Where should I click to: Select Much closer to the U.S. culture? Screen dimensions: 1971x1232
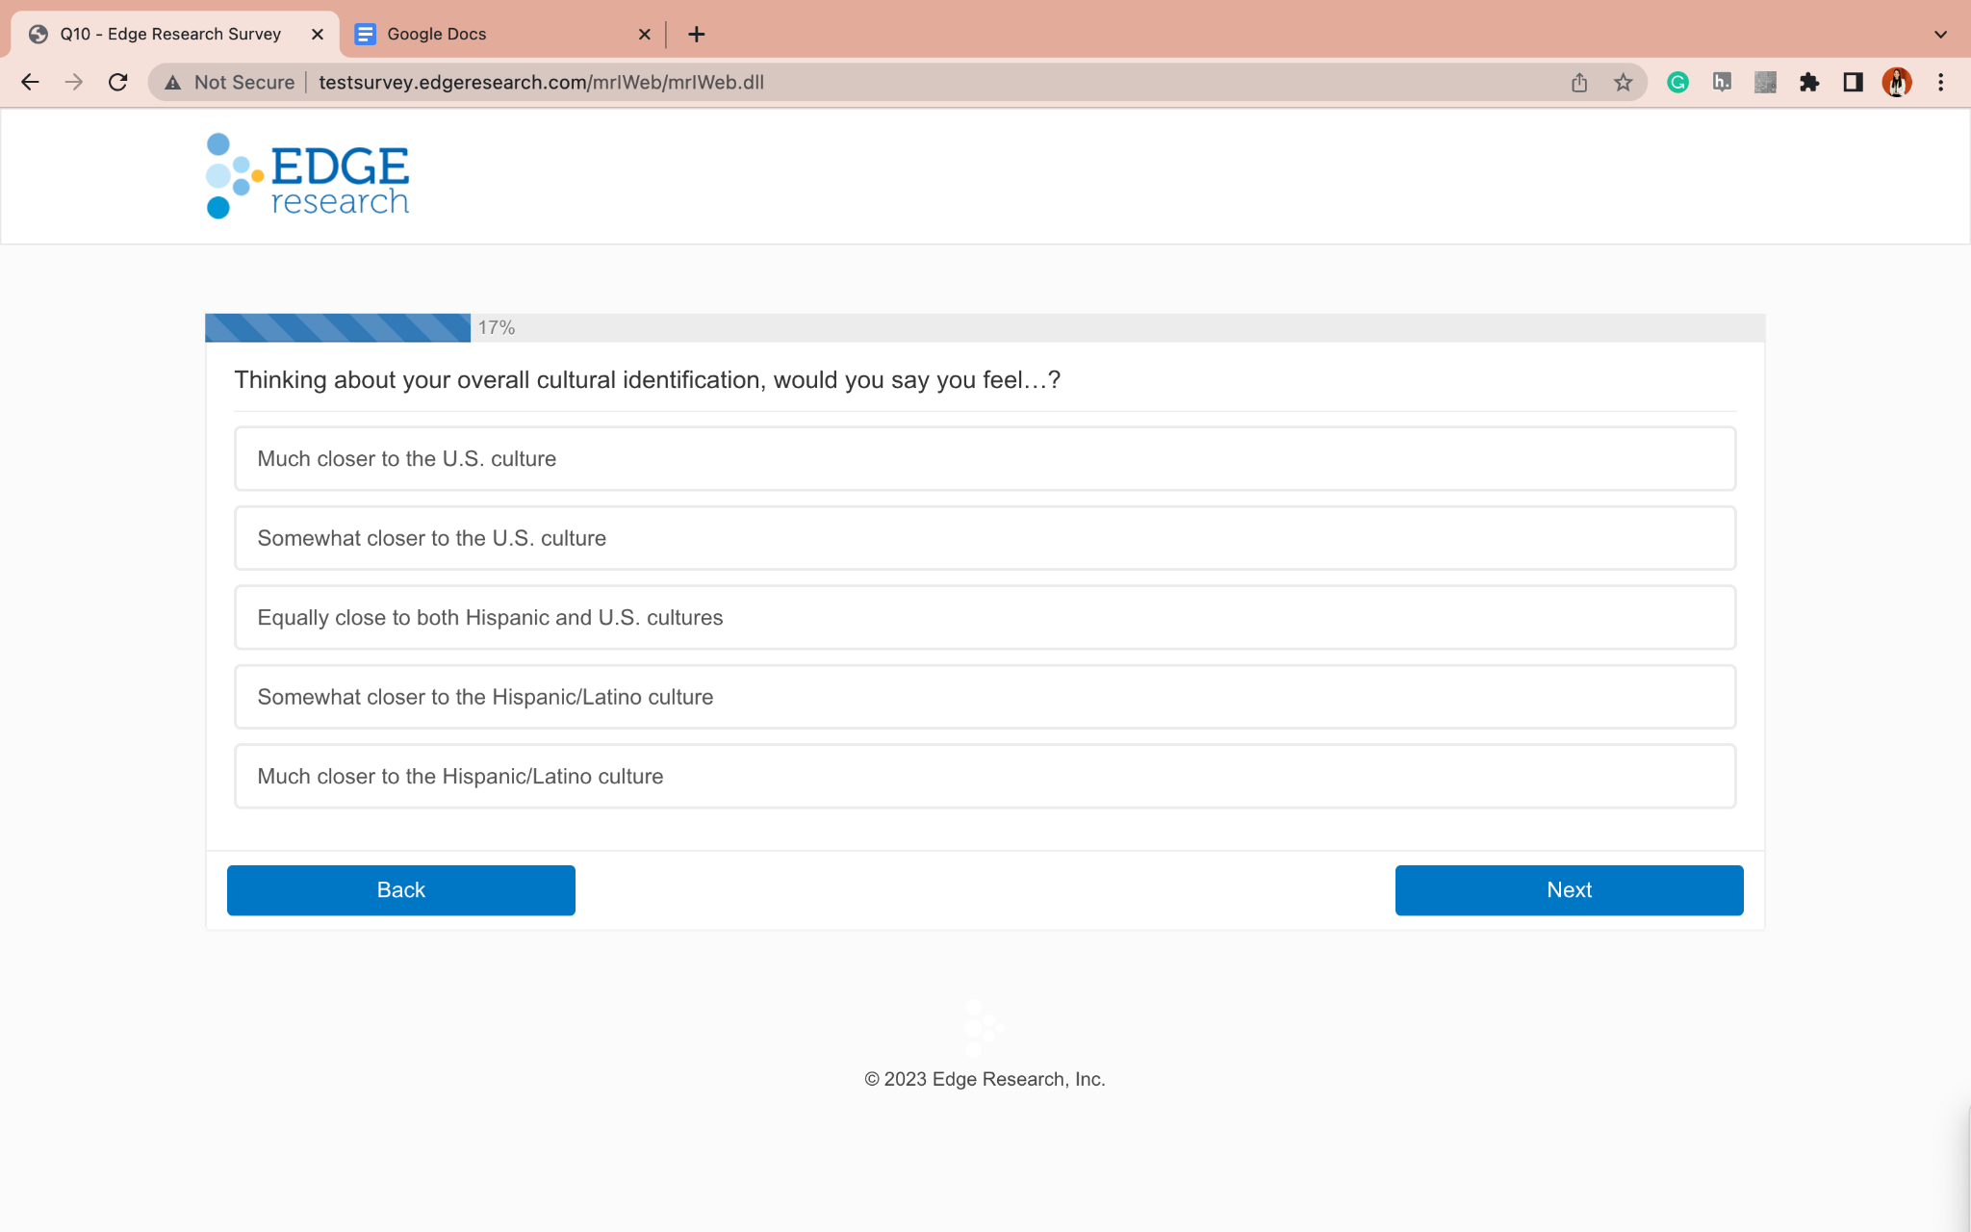point(984,459)
